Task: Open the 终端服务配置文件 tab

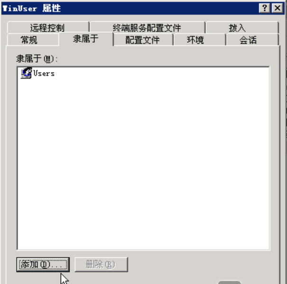Action: click(147, 28)
